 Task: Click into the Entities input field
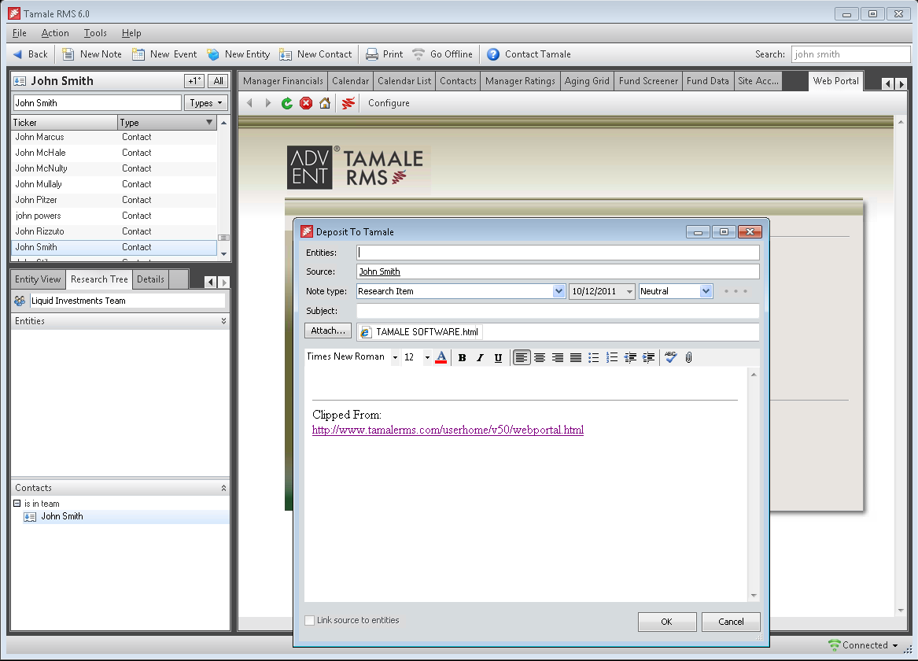558,253
